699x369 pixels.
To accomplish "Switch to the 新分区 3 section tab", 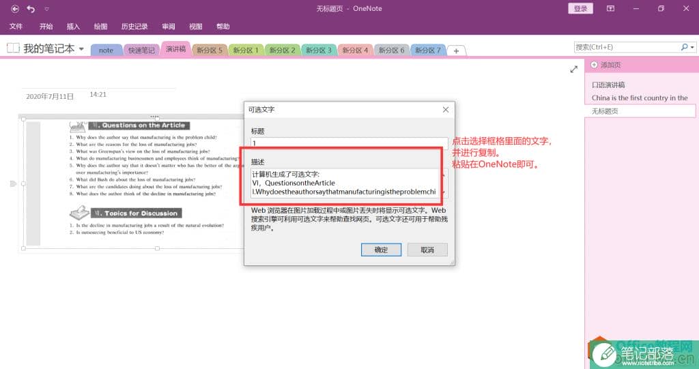I will (x=319, y=50).
